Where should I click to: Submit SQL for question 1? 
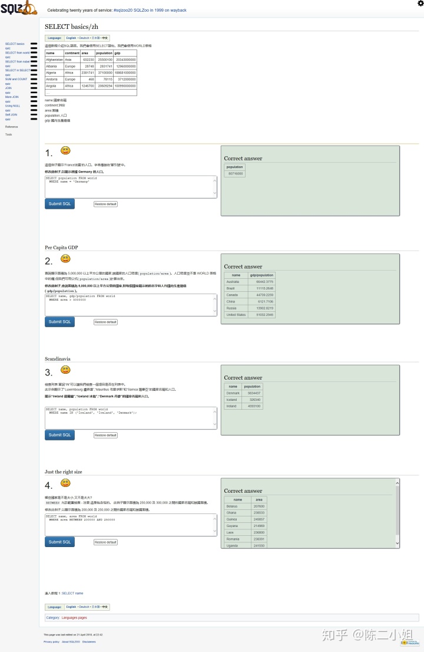(x=59, y=204)
